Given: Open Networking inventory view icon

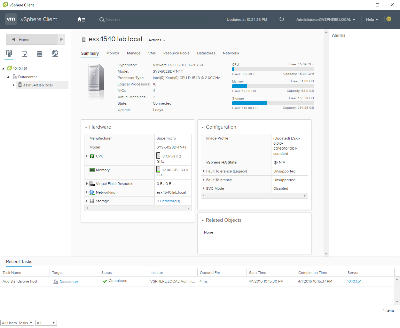Looking at the screenshot, I should [x=55, y=53].
